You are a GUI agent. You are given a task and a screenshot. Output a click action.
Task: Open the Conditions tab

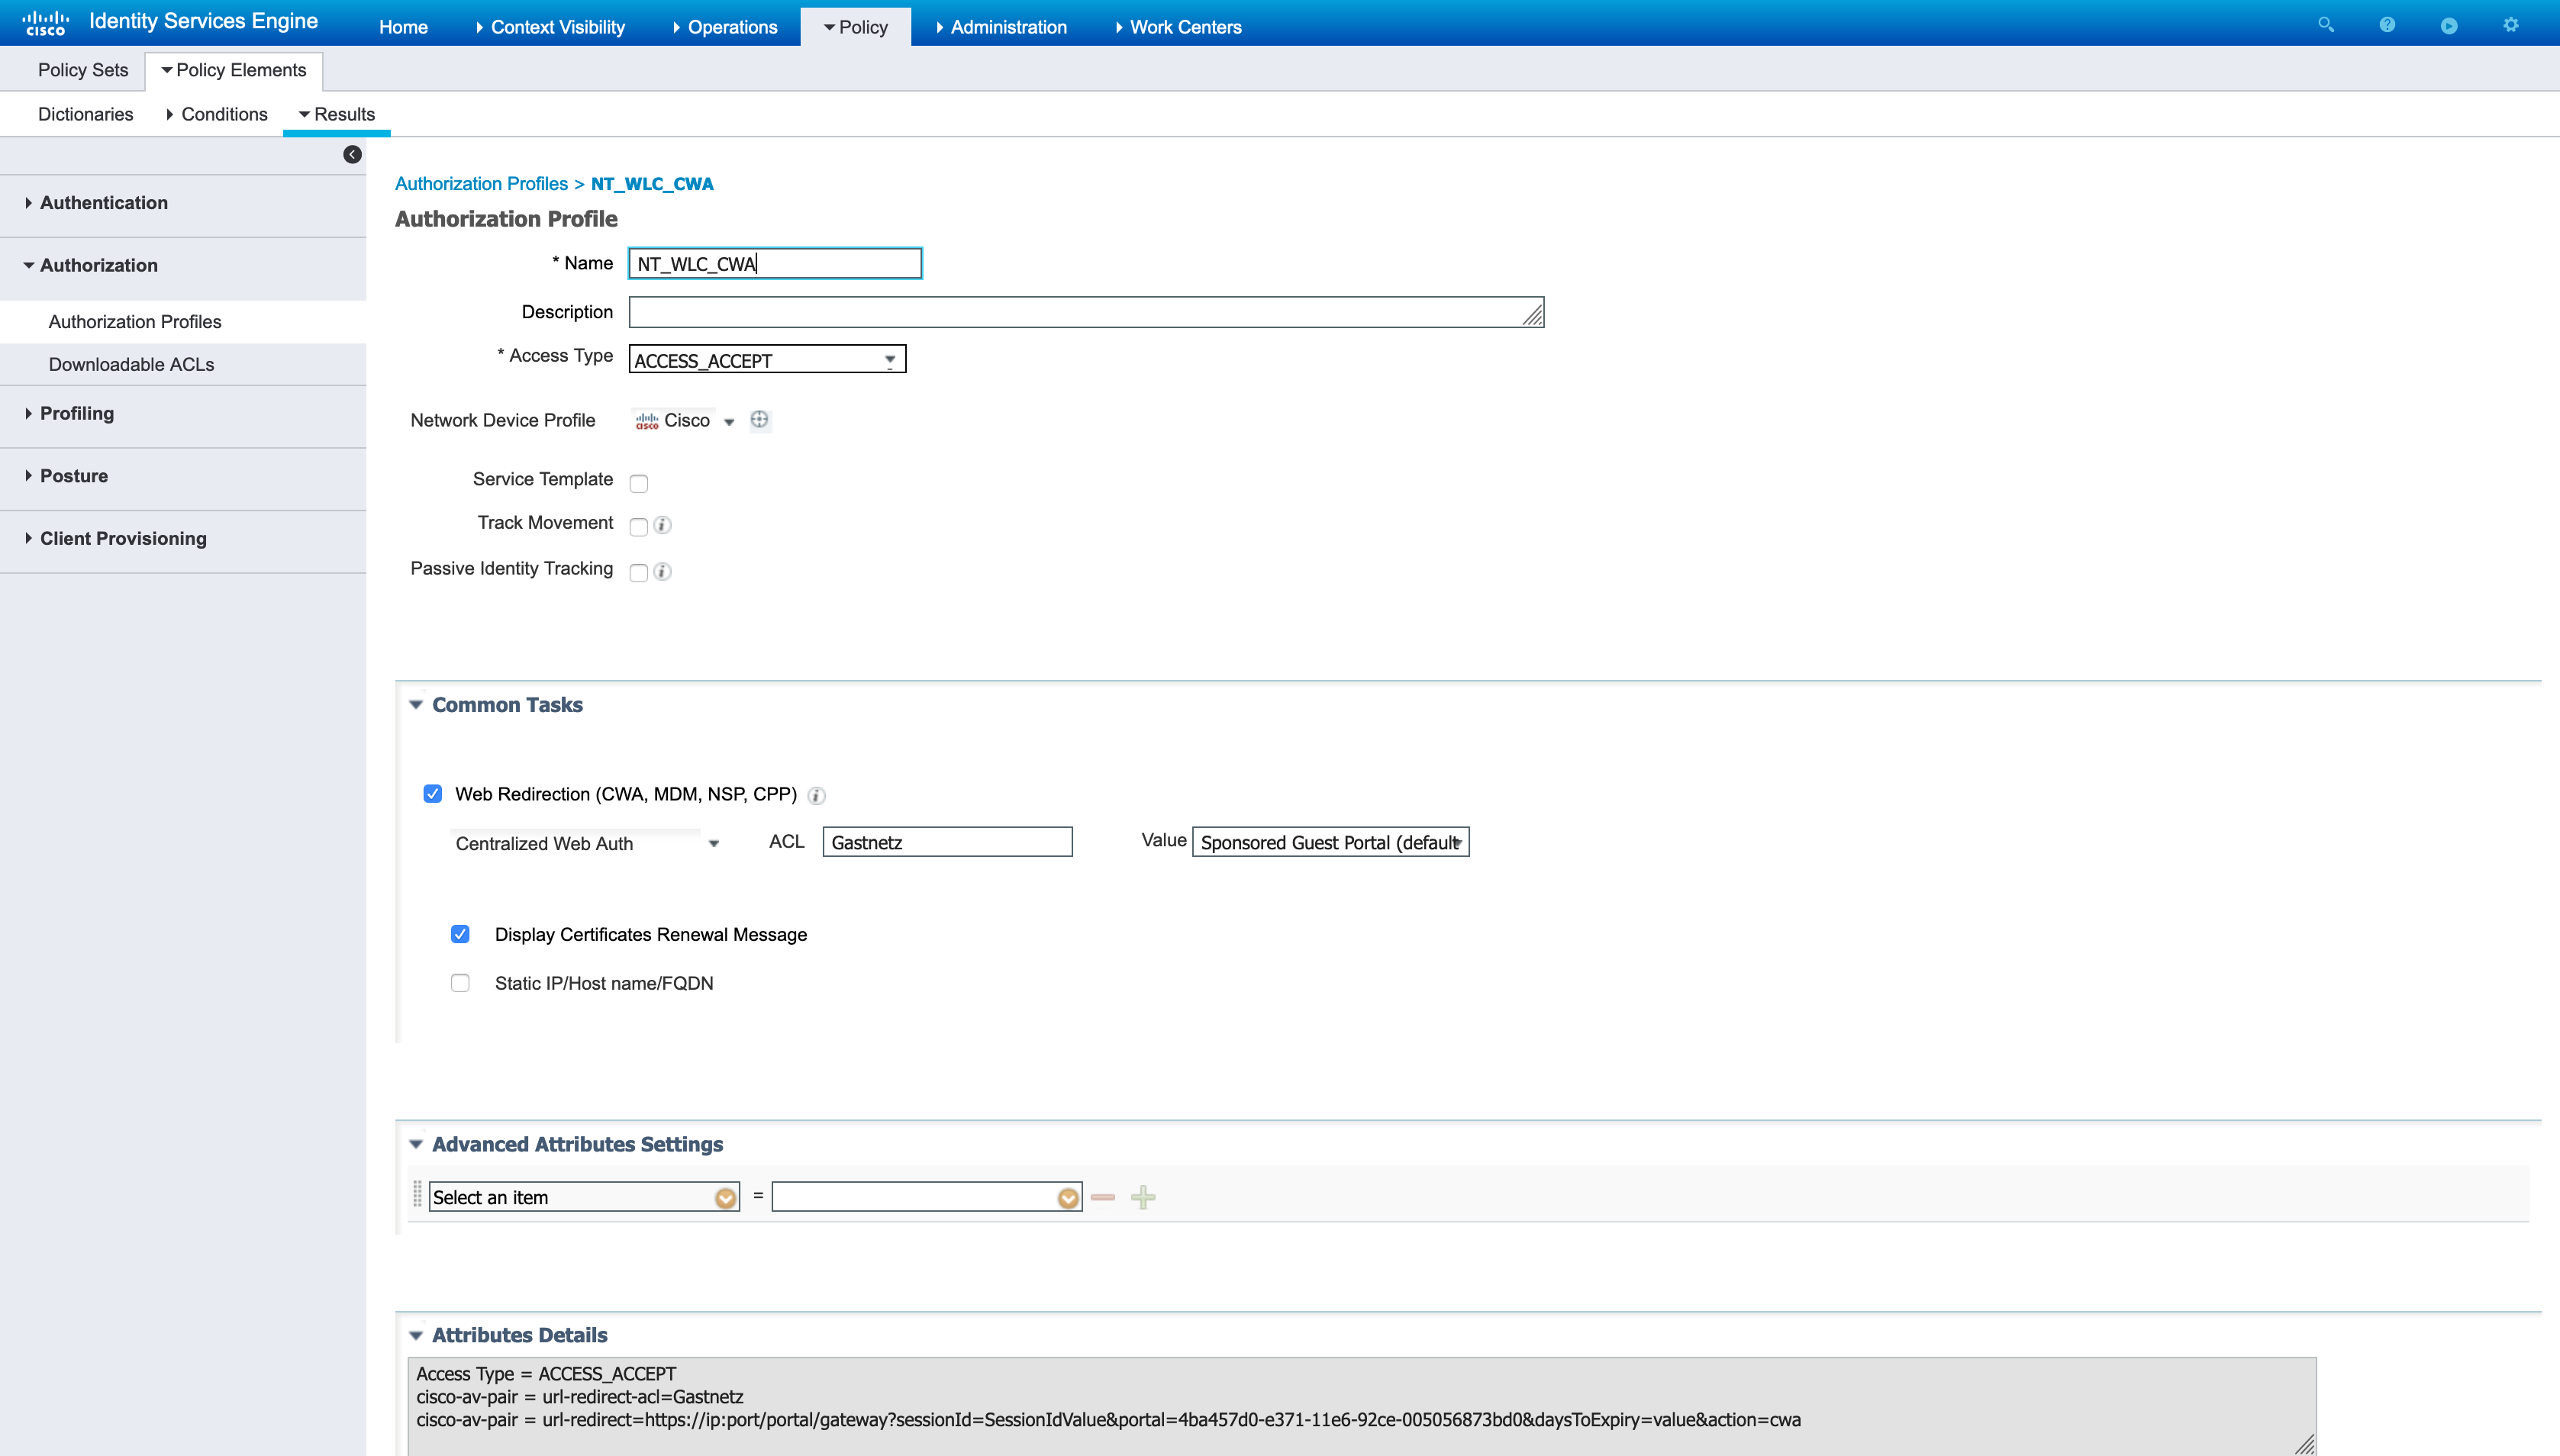tap(217, 114)
